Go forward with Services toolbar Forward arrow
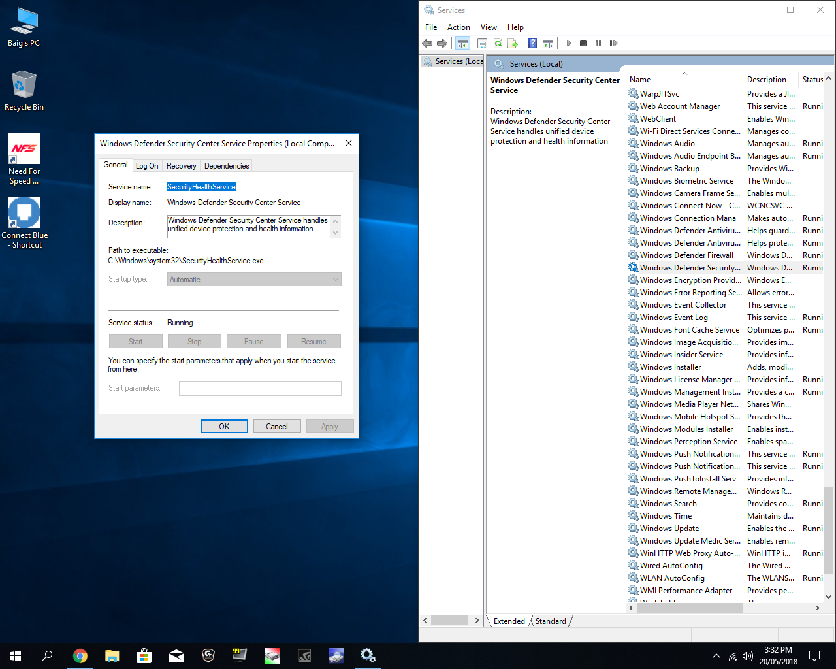The image size is (836, 669). pos(442,43)
